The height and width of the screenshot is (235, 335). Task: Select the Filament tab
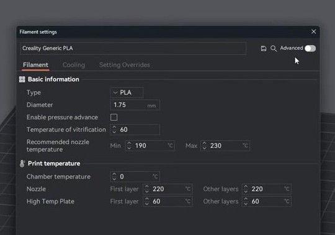click(x=35, y=65)
